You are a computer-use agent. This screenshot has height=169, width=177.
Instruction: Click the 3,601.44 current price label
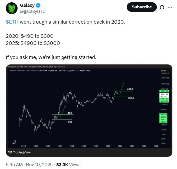(x=165, y=94)
